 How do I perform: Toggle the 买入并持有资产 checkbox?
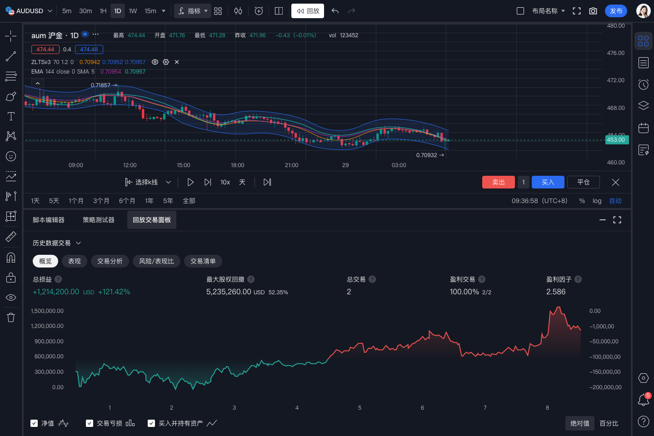click(151, 423)
